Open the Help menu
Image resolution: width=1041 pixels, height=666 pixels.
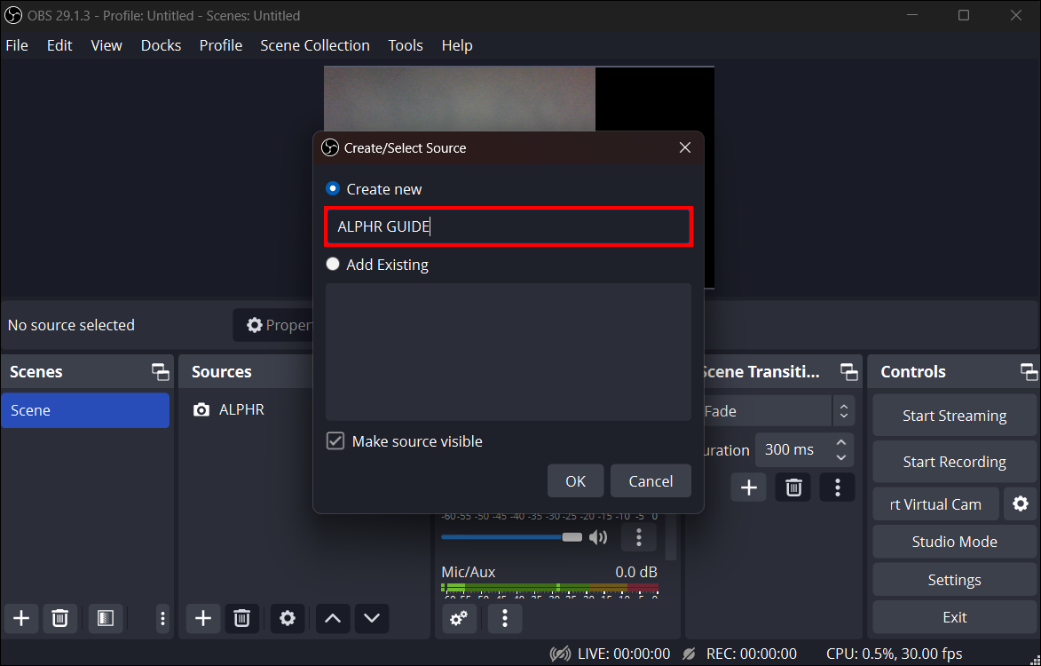point(457,45)
